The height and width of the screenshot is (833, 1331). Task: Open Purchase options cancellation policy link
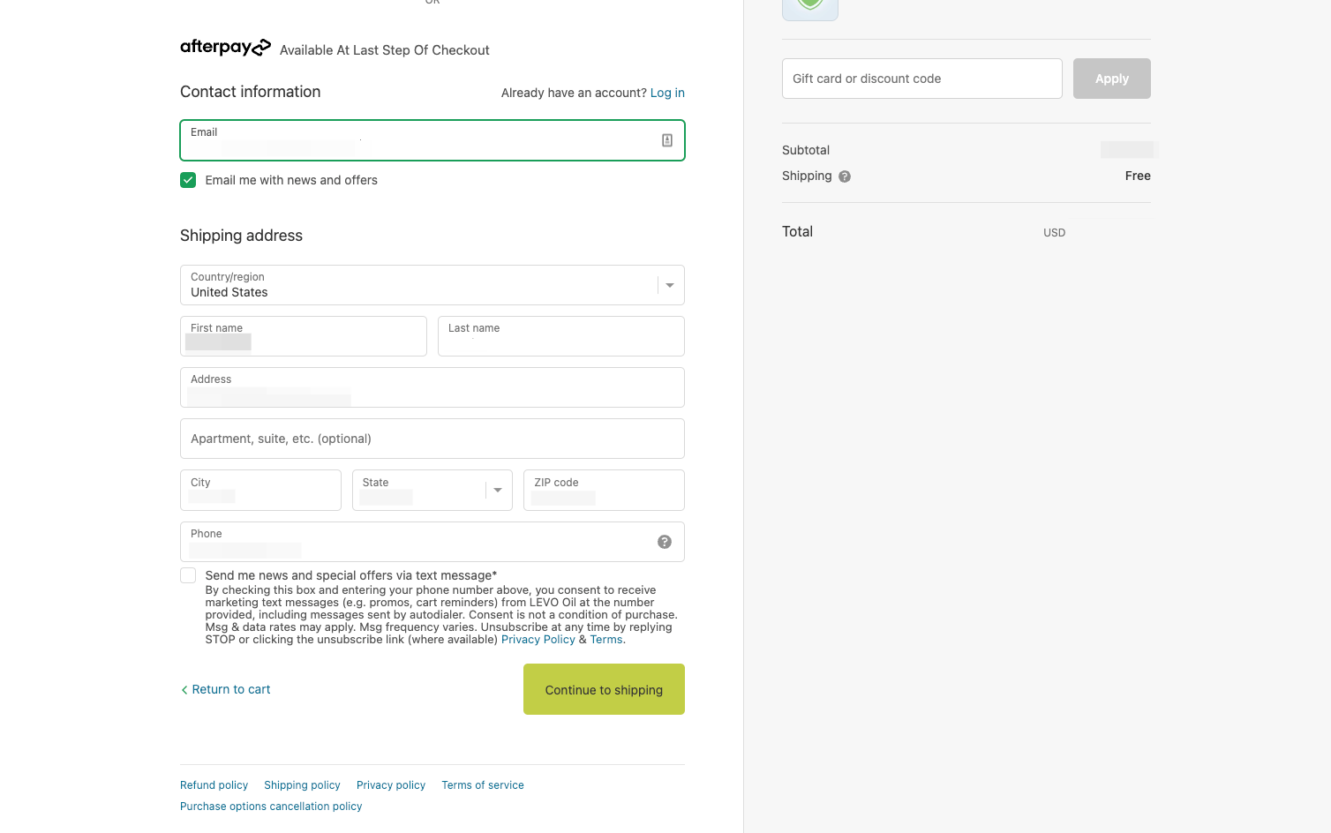point(271,807)
